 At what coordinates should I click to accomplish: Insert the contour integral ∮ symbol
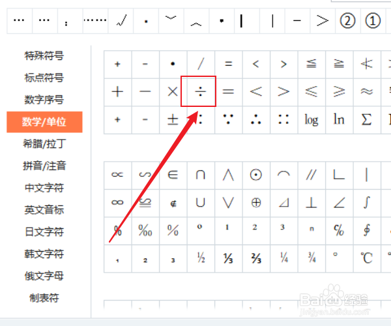pyautogui.click(x=366, y=230)
